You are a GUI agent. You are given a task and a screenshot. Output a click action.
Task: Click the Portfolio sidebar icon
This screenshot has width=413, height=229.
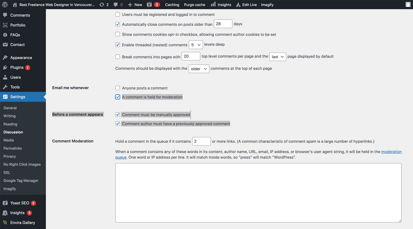coord(5,25)
